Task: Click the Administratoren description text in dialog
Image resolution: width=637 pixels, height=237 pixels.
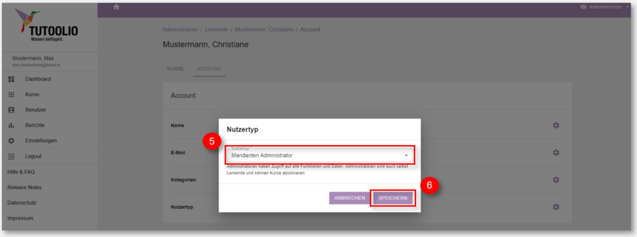Action: point(317,170)
